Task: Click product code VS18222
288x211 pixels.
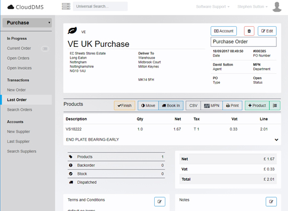Action: [74, 129]
